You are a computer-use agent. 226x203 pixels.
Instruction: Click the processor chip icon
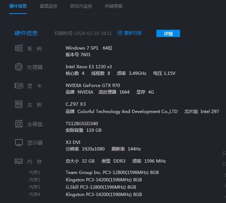tap(19, 67)
